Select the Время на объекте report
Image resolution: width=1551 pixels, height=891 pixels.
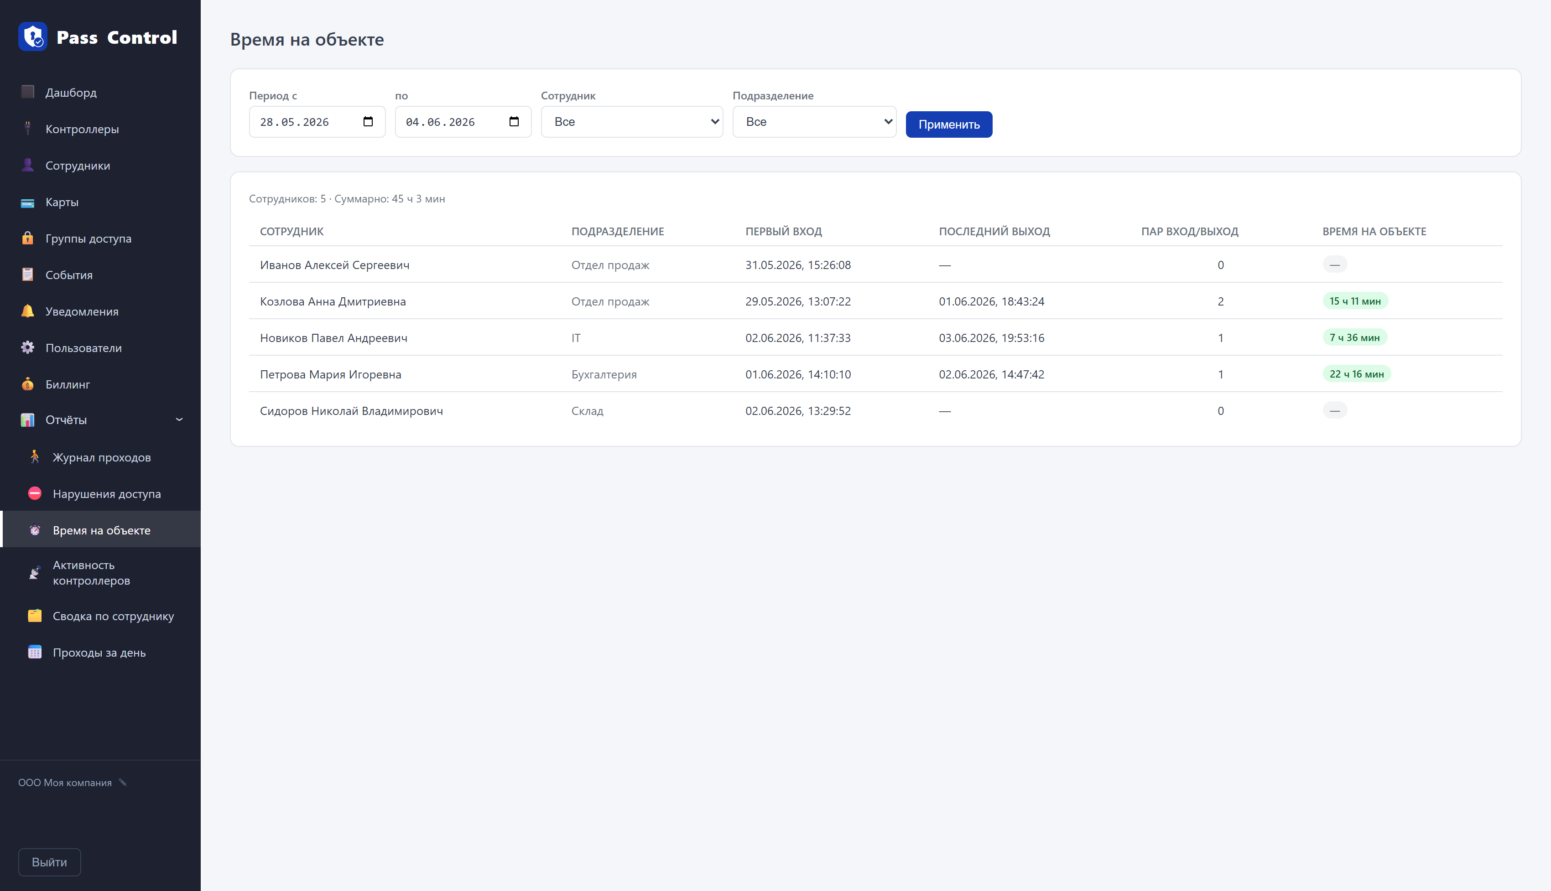point(100,530)
